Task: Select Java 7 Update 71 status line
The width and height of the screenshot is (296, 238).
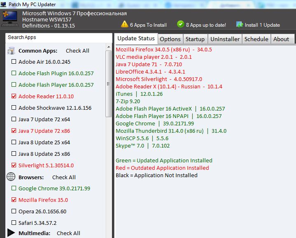Action: (149, 64)
